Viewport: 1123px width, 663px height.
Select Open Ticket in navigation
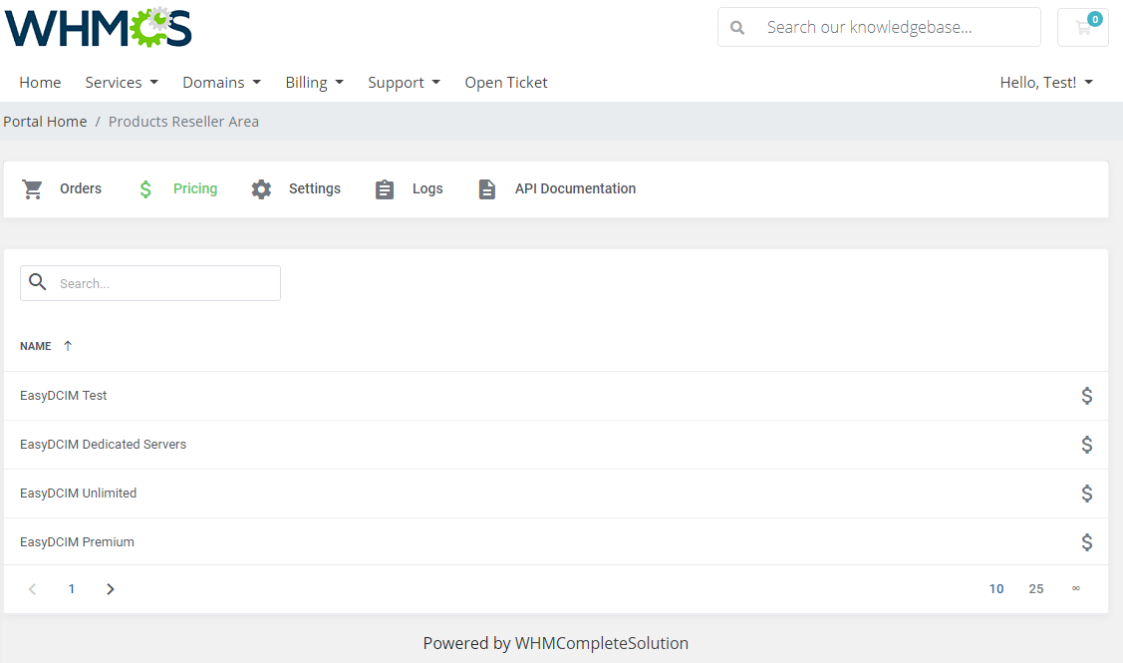506,83
